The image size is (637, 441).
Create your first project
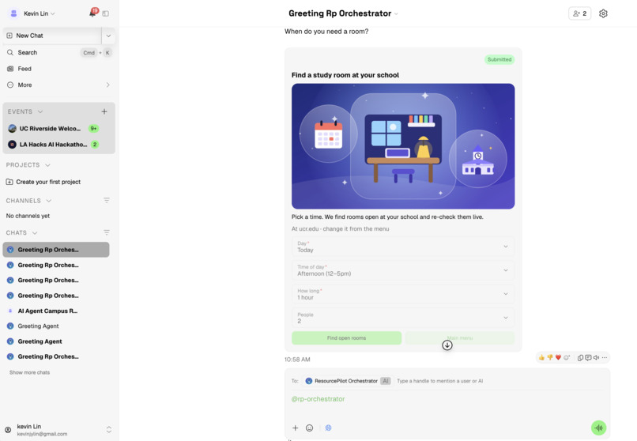[x=43, y=182]
